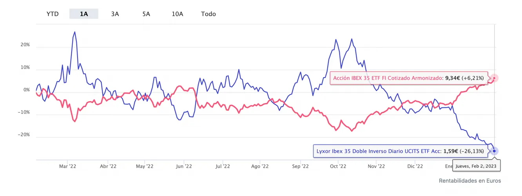Click the Mar '22 axis label
Image resolution: width=522 pixels, height=196 pixels.
(x=67, y=166)
